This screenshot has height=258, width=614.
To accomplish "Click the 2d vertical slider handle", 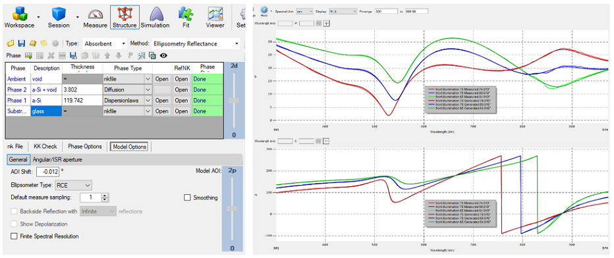I will 234,101.
